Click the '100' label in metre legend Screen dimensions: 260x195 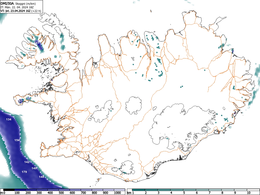(x=17, y=193)
